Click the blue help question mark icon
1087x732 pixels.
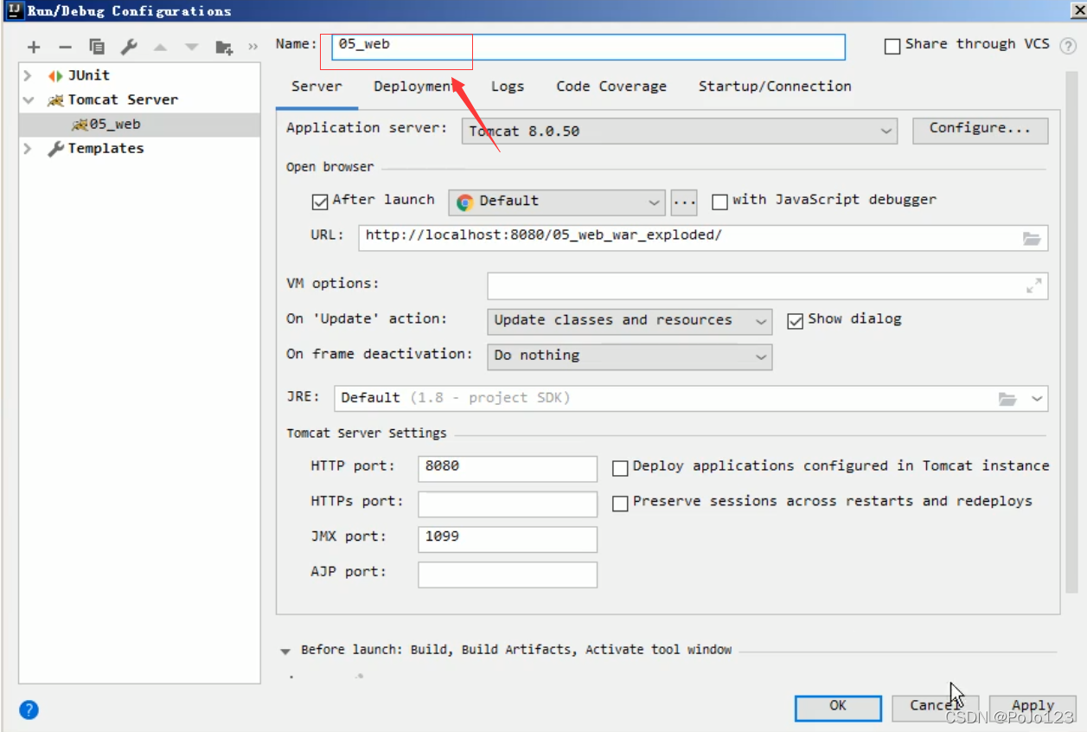pyautogui.click(x=29, y=710)
